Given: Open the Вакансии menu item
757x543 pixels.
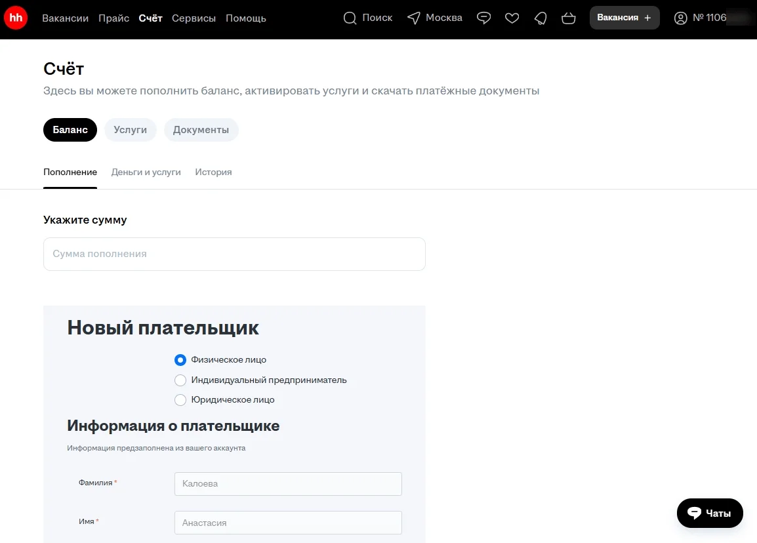Looking at the screenshot, I should [65, 18].
